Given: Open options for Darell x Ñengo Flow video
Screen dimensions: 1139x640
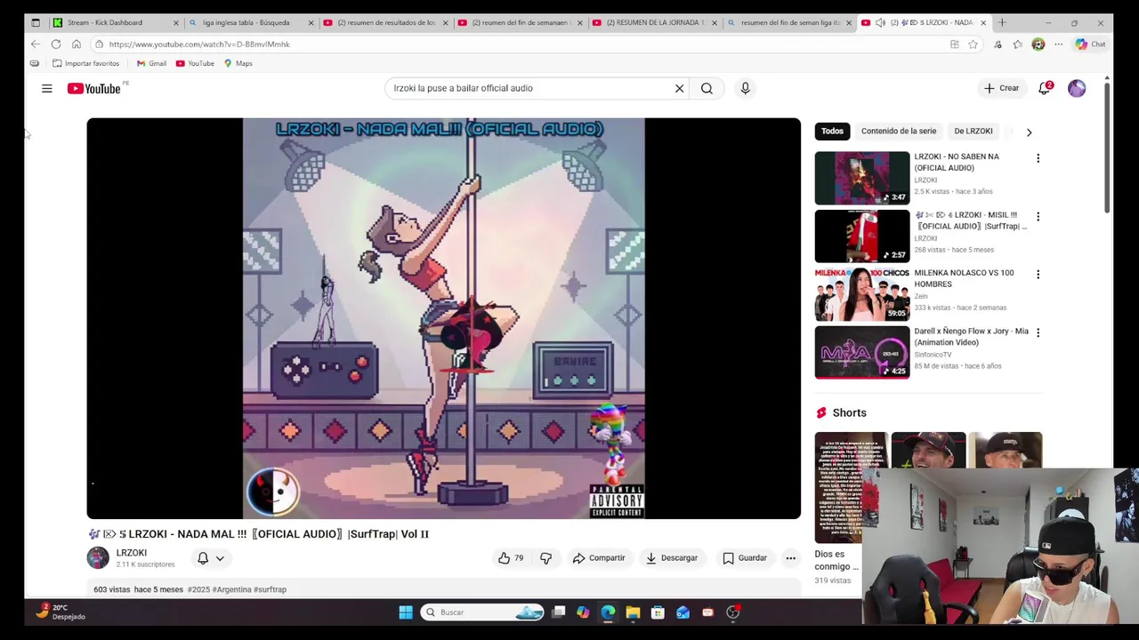Looking at the screenshot, I should click(x=1038, y=332).
